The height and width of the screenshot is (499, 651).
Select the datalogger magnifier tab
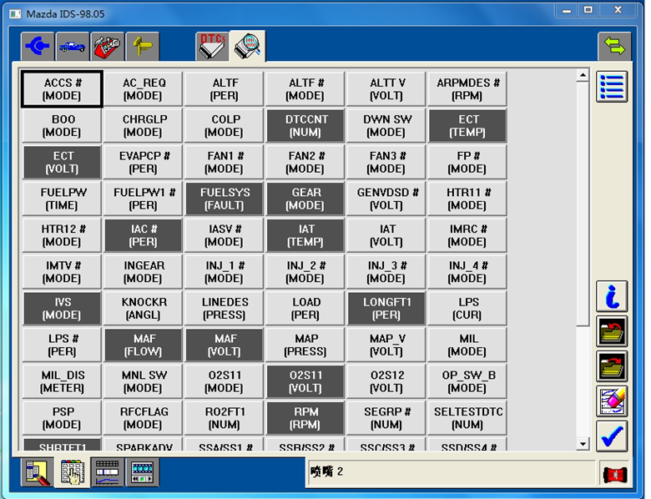point(247,46)
